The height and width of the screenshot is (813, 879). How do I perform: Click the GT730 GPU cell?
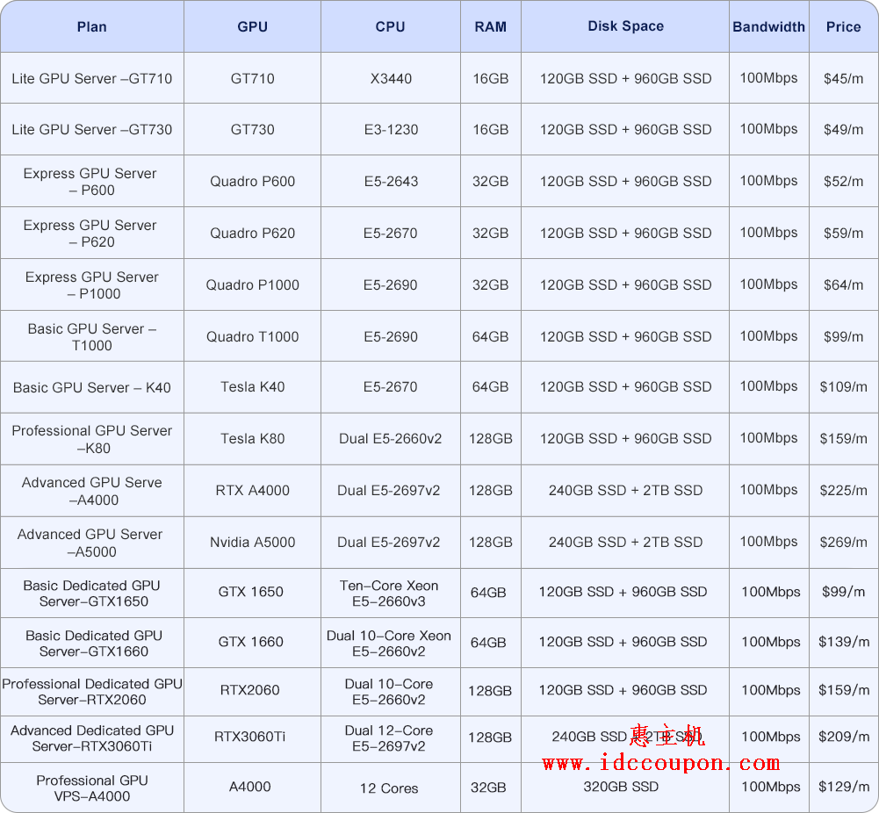point(252,129)
